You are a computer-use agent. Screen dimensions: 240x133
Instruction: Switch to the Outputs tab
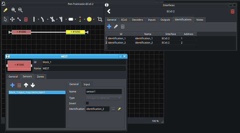[x=165, y=20]
